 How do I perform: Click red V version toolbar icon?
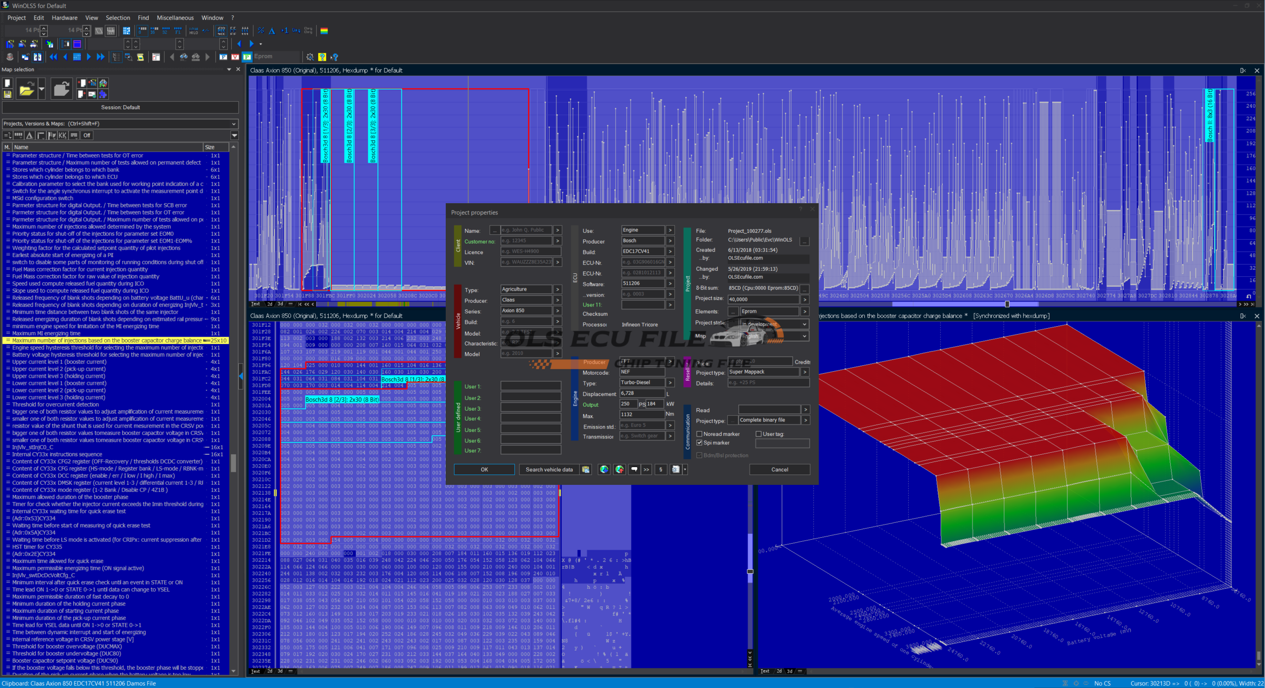tap(235, 57)
